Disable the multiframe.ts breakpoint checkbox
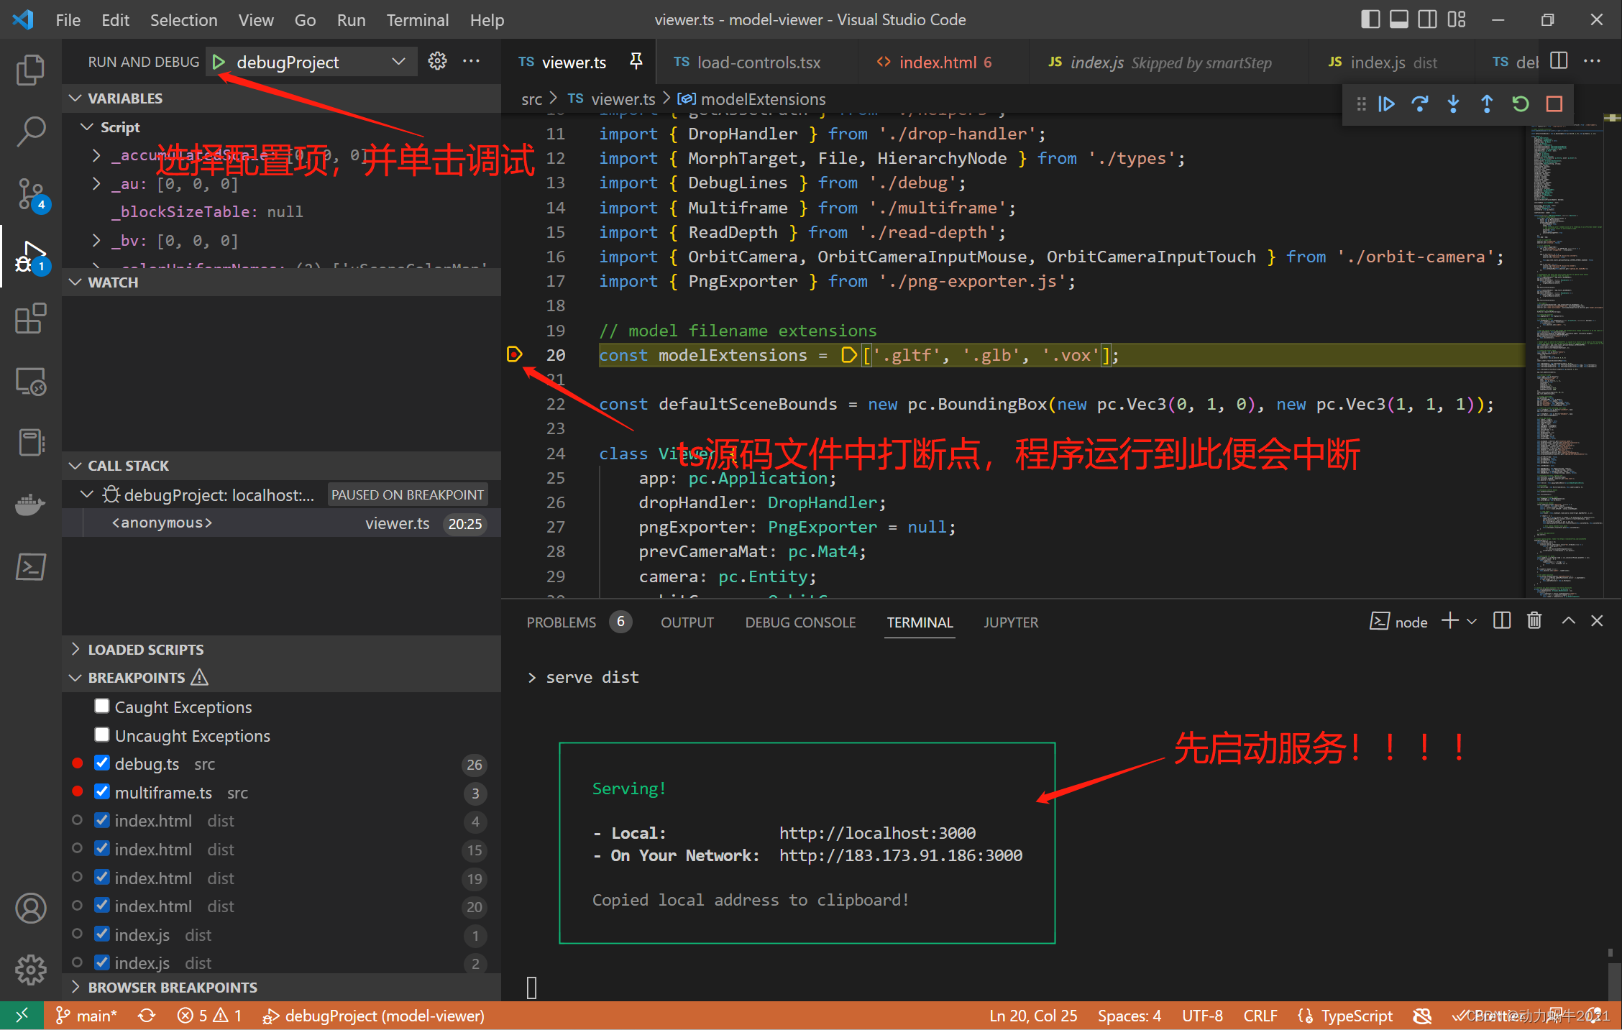This screenshot has width=1622, height=1030. (102, 792)
